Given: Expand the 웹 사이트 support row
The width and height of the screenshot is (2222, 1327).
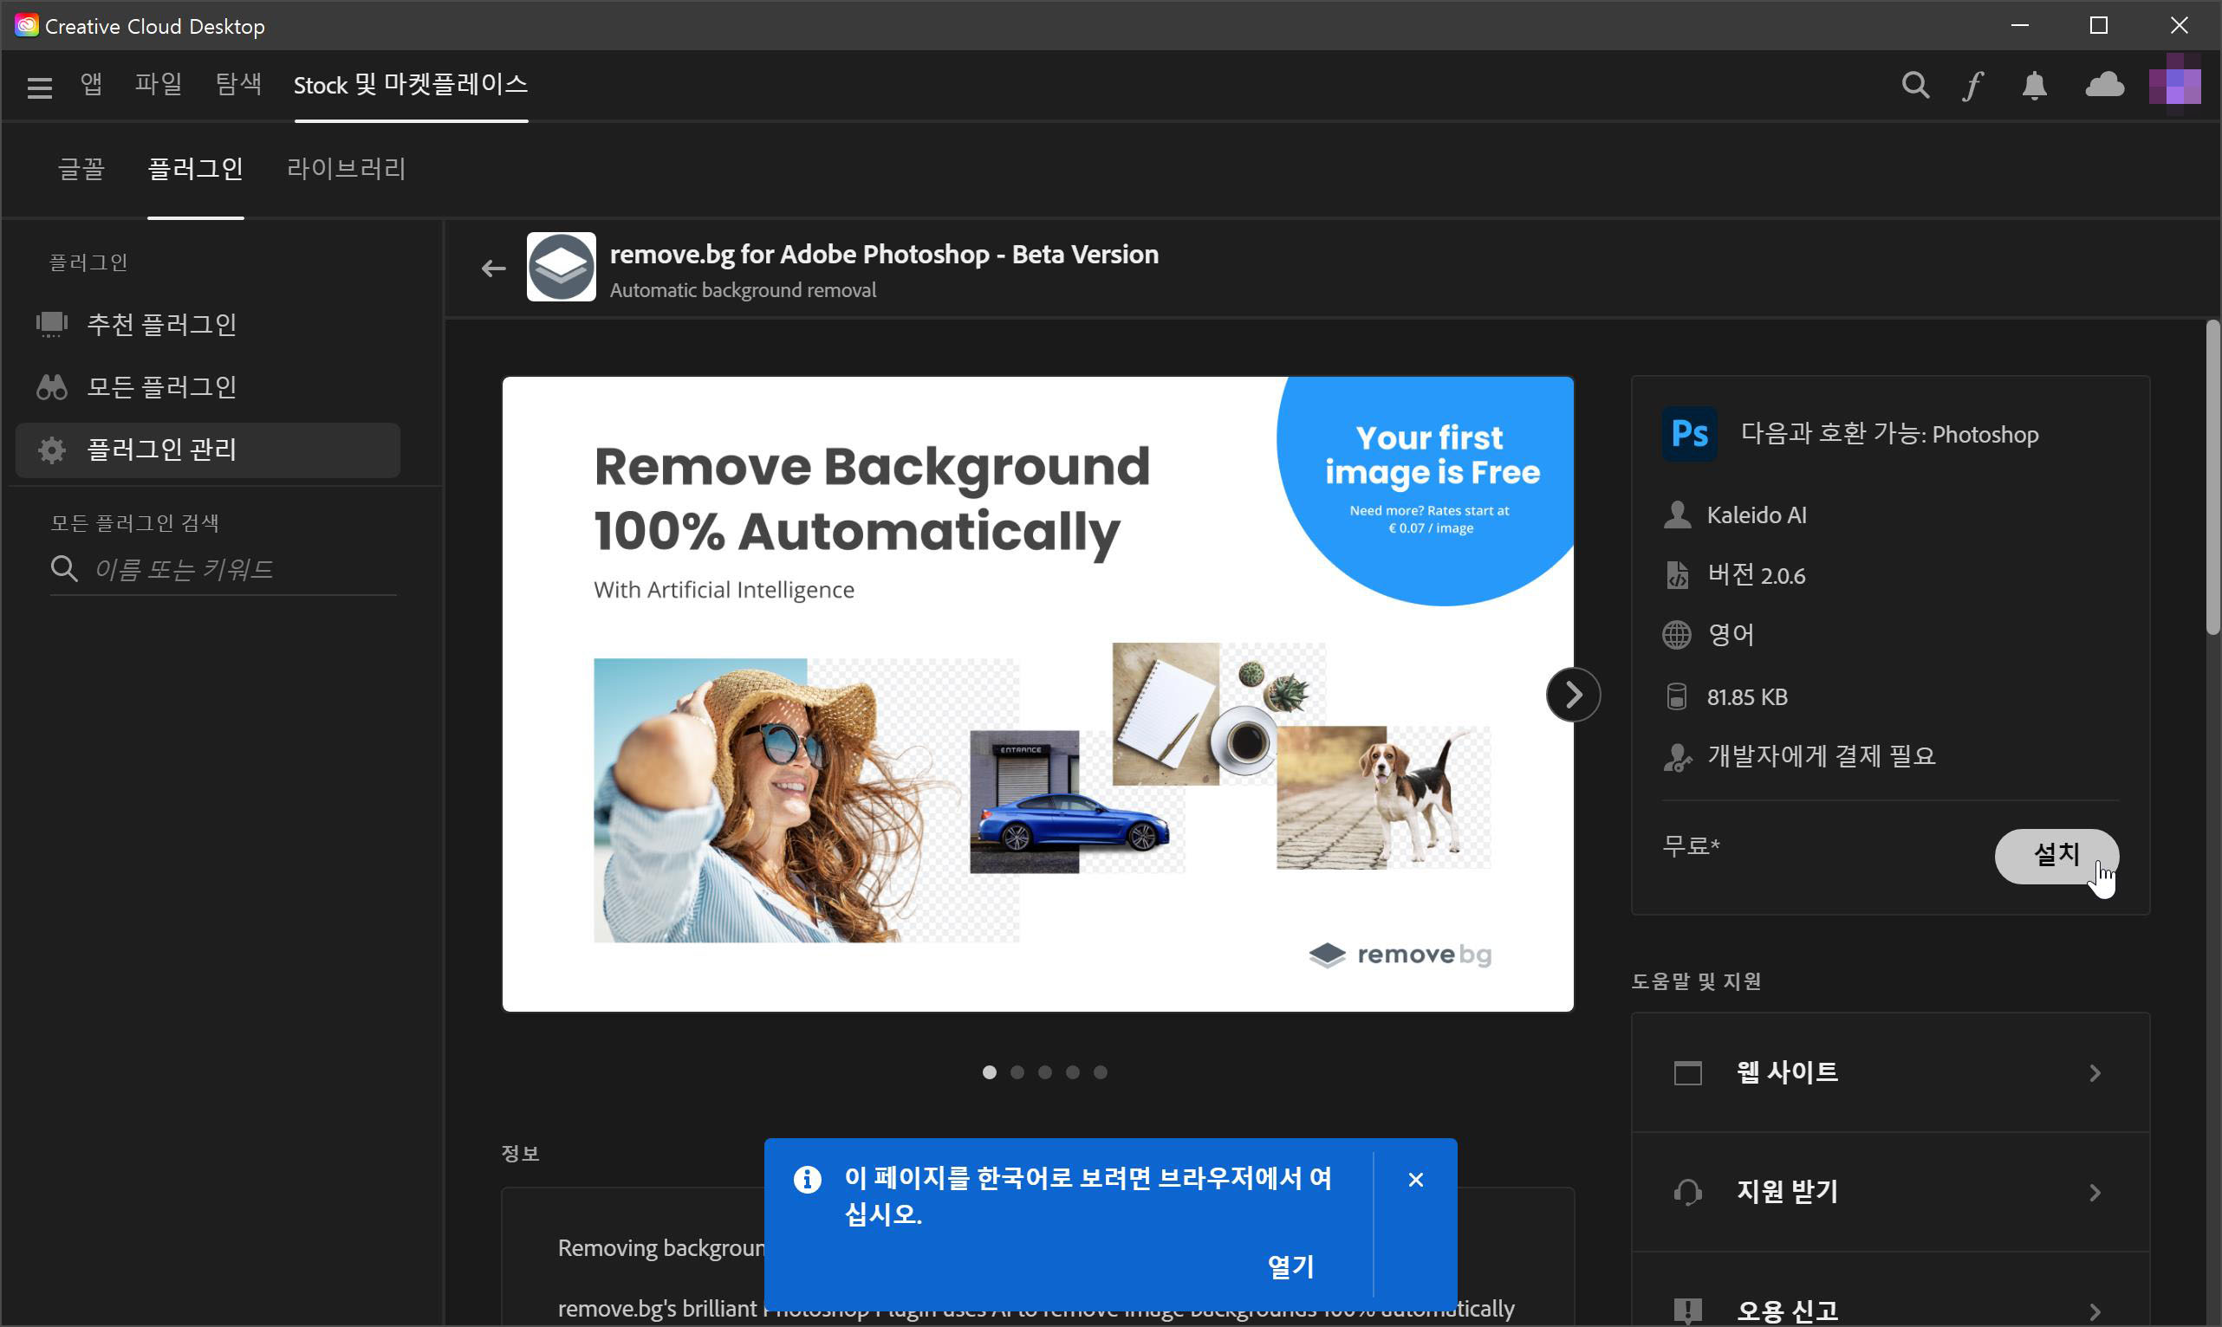Looking at the screenshot, I should 1889,1072.
